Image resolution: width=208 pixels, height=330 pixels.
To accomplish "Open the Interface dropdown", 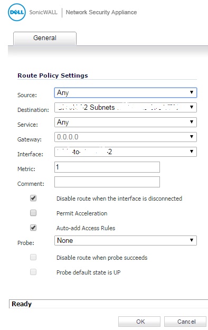I will click(x=126, y=152).
